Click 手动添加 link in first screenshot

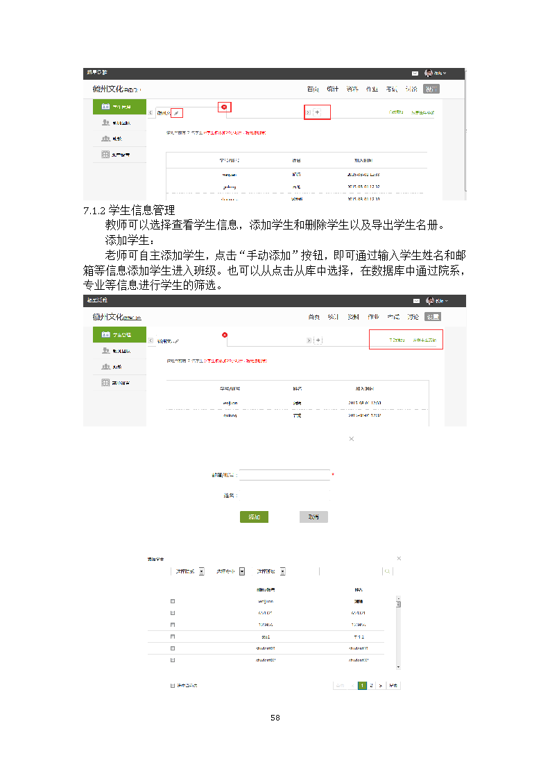[x=395, y=112]
